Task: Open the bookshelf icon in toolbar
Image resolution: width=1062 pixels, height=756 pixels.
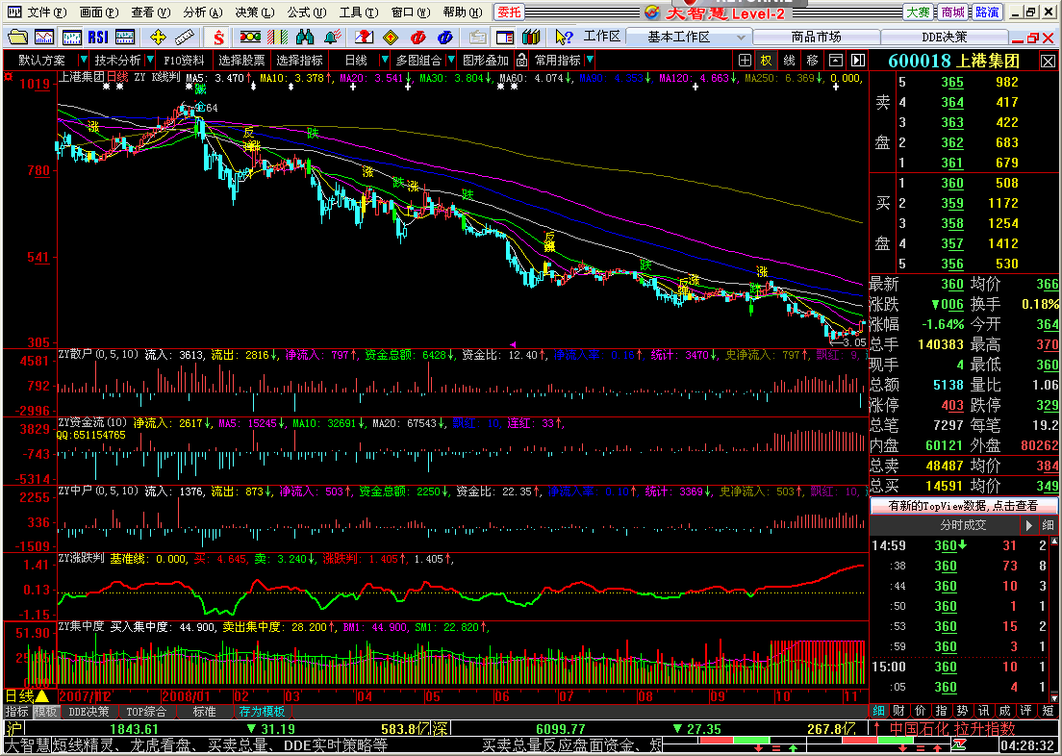Action: [x=530, y=37]
